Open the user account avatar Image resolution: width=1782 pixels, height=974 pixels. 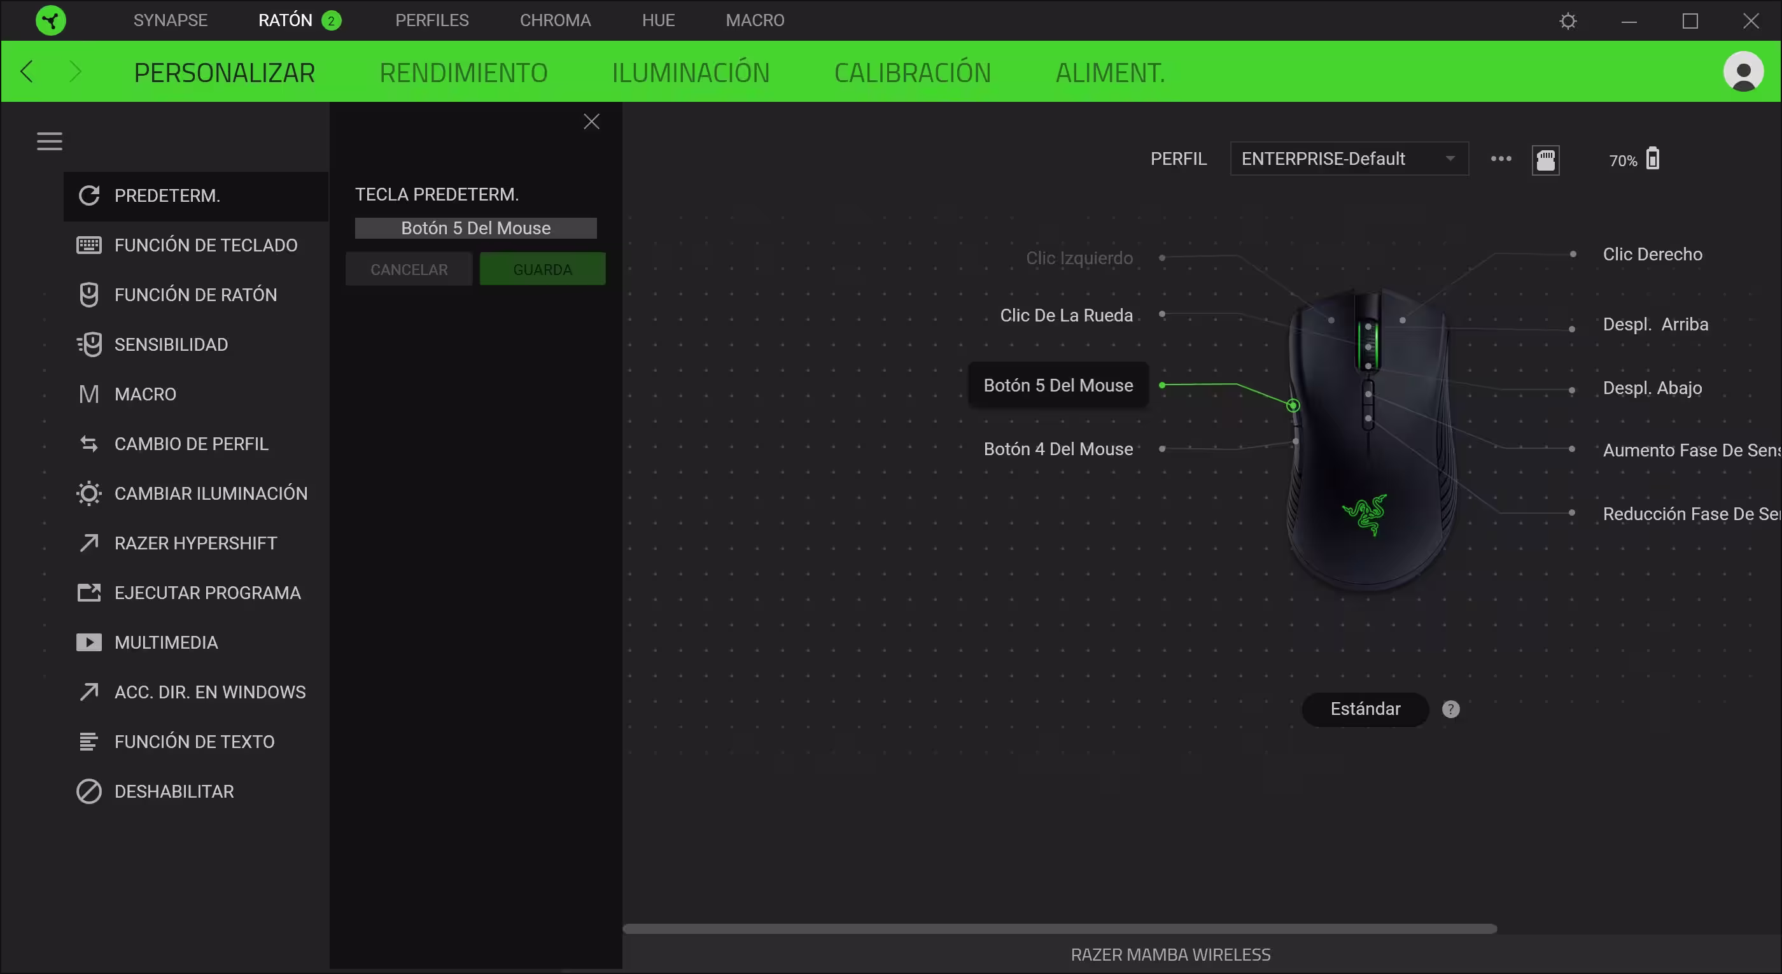pyautogui.click(x=1743, y=71)
